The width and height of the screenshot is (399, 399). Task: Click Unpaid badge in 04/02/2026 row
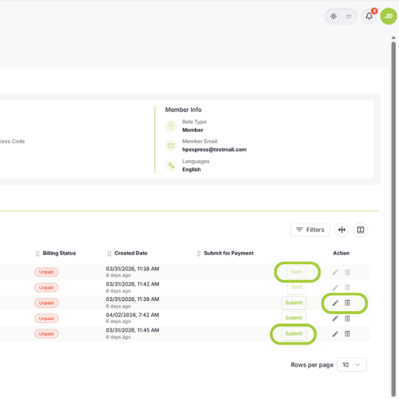tap(46, 318)
